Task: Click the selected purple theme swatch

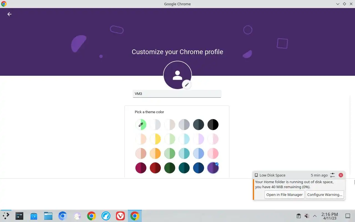Action: (213, 168)
